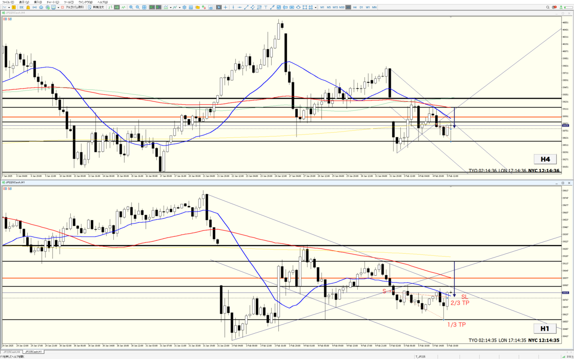Select the vertical line tool
574x359 pixels.
(x=233, y=7)
